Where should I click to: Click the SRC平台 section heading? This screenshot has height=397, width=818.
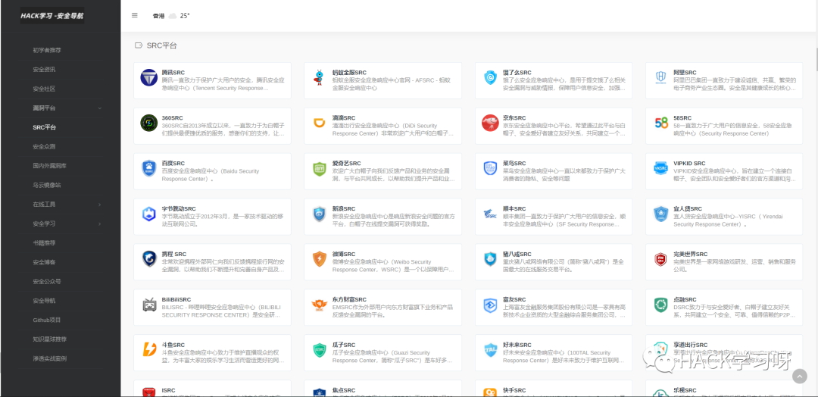pyautogui.click(x=162, y=45)
